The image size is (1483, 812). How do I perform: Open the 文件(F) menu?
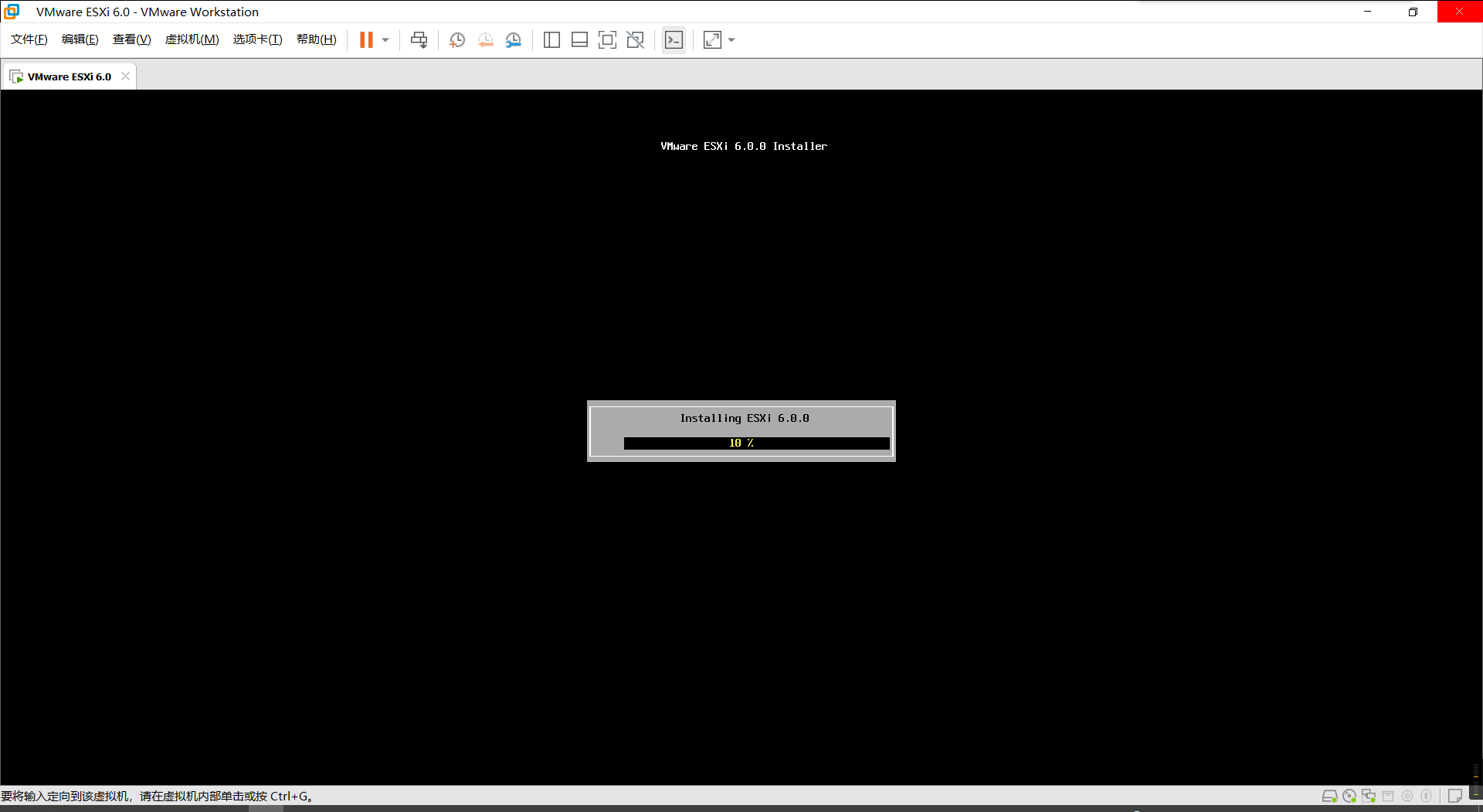pos(29,39)
